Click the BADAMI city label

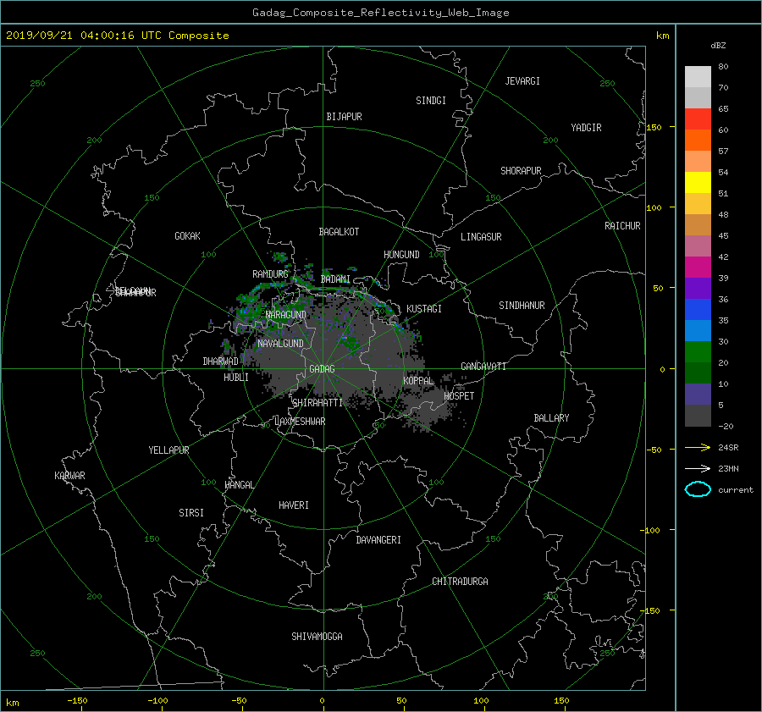point(335,279)
